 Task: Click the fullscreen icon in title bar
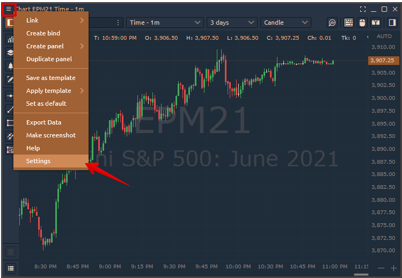coord(363,9)
